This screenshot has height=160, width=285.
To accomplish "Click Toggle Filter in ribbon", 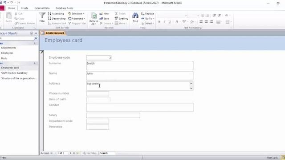I will coord(77,24).
